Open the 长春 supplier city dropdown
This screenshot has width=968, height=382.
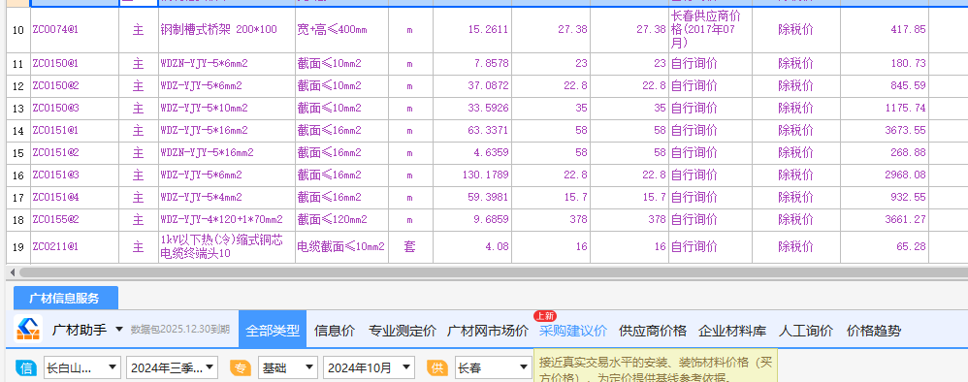(x=493, y=368)
